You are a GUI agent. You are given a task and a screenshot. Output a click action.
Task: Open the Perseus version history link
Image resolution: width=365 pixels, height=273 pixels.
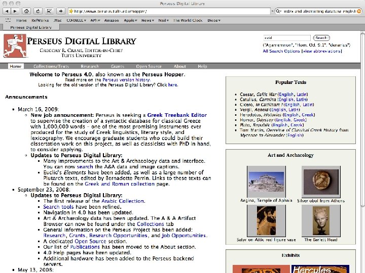tap(126, 80)
